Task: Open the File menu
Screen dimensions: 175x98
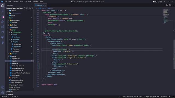Action: (6, 2)
